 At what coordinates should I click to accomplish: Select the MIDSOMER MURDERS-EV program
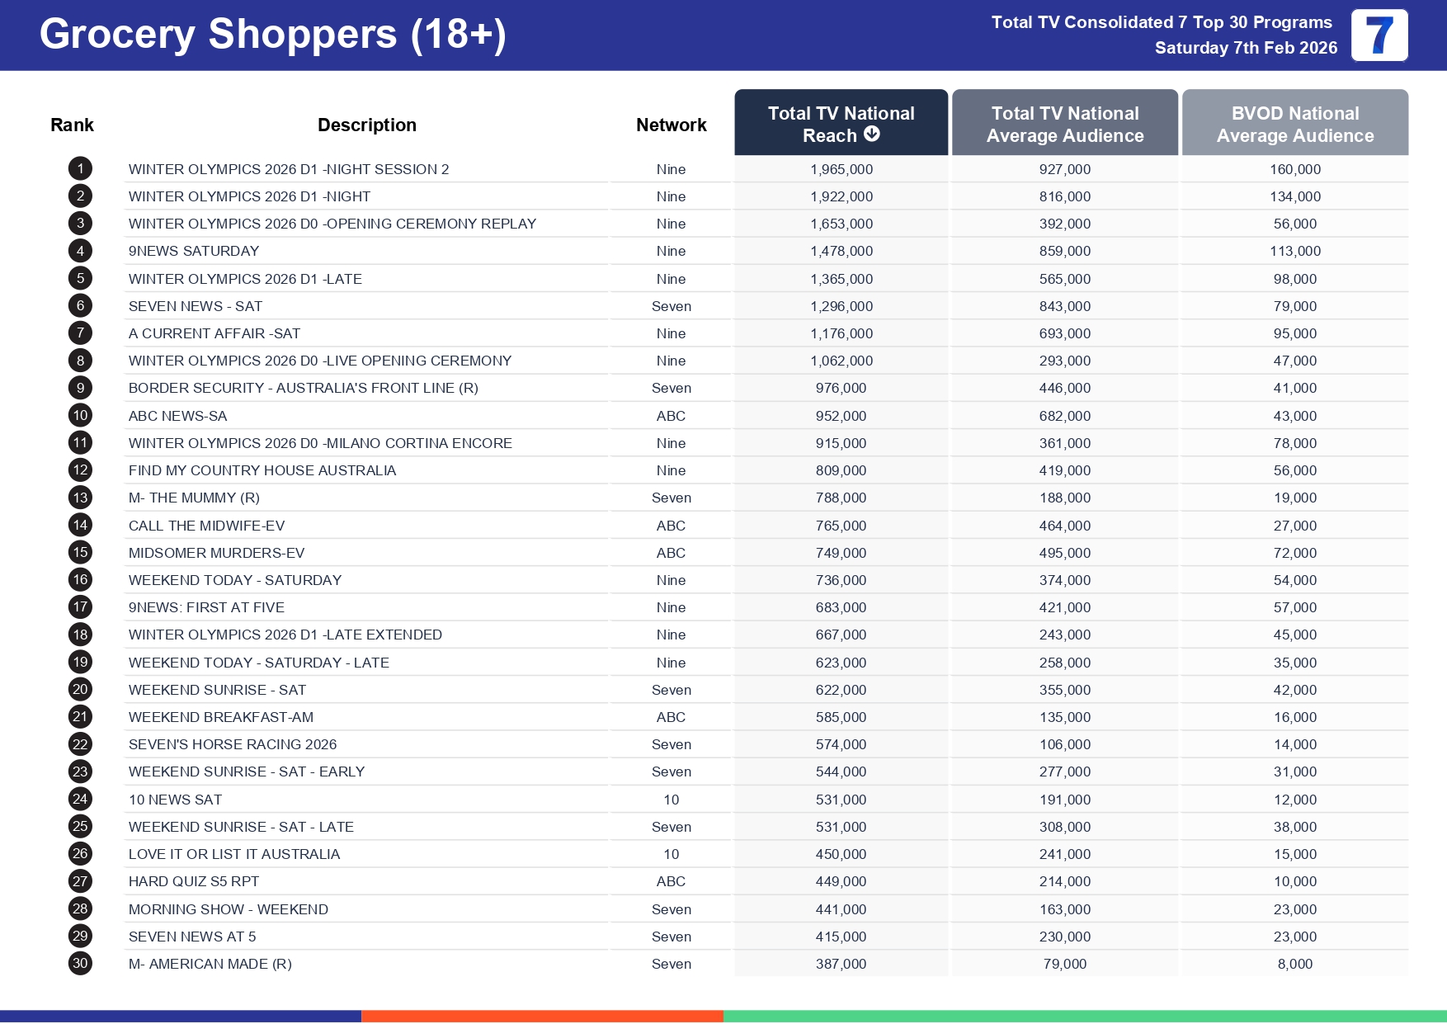click(x=216, y=553)
